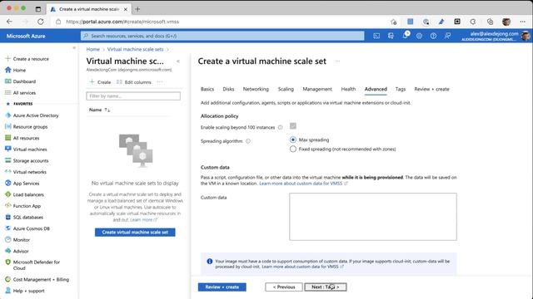
Task: Click the browser reload button
Action: pyautogui.click(x=41, y=22)
